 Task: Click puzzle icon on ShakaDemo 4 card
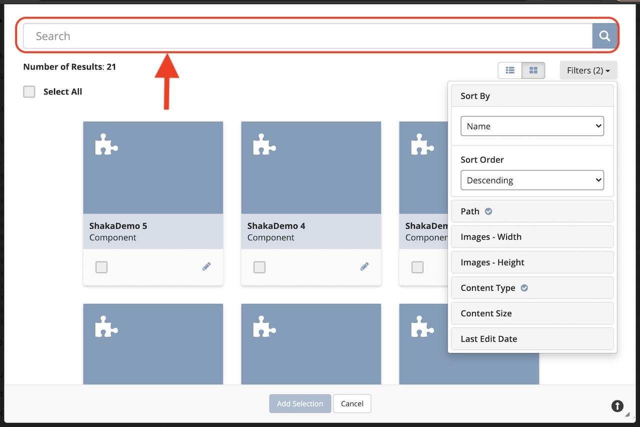pos(264,144)
